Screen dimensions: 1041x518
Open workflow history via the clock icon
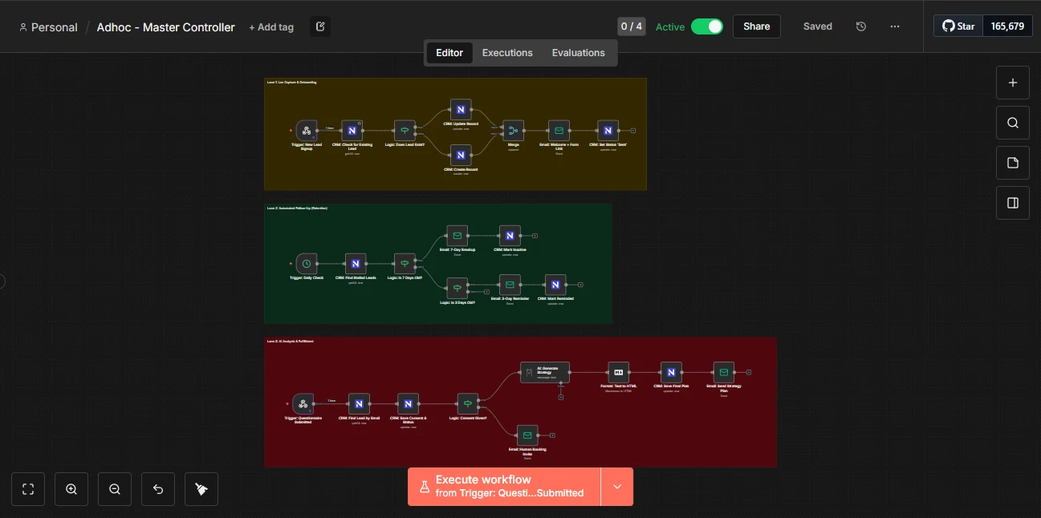point(860,26)
